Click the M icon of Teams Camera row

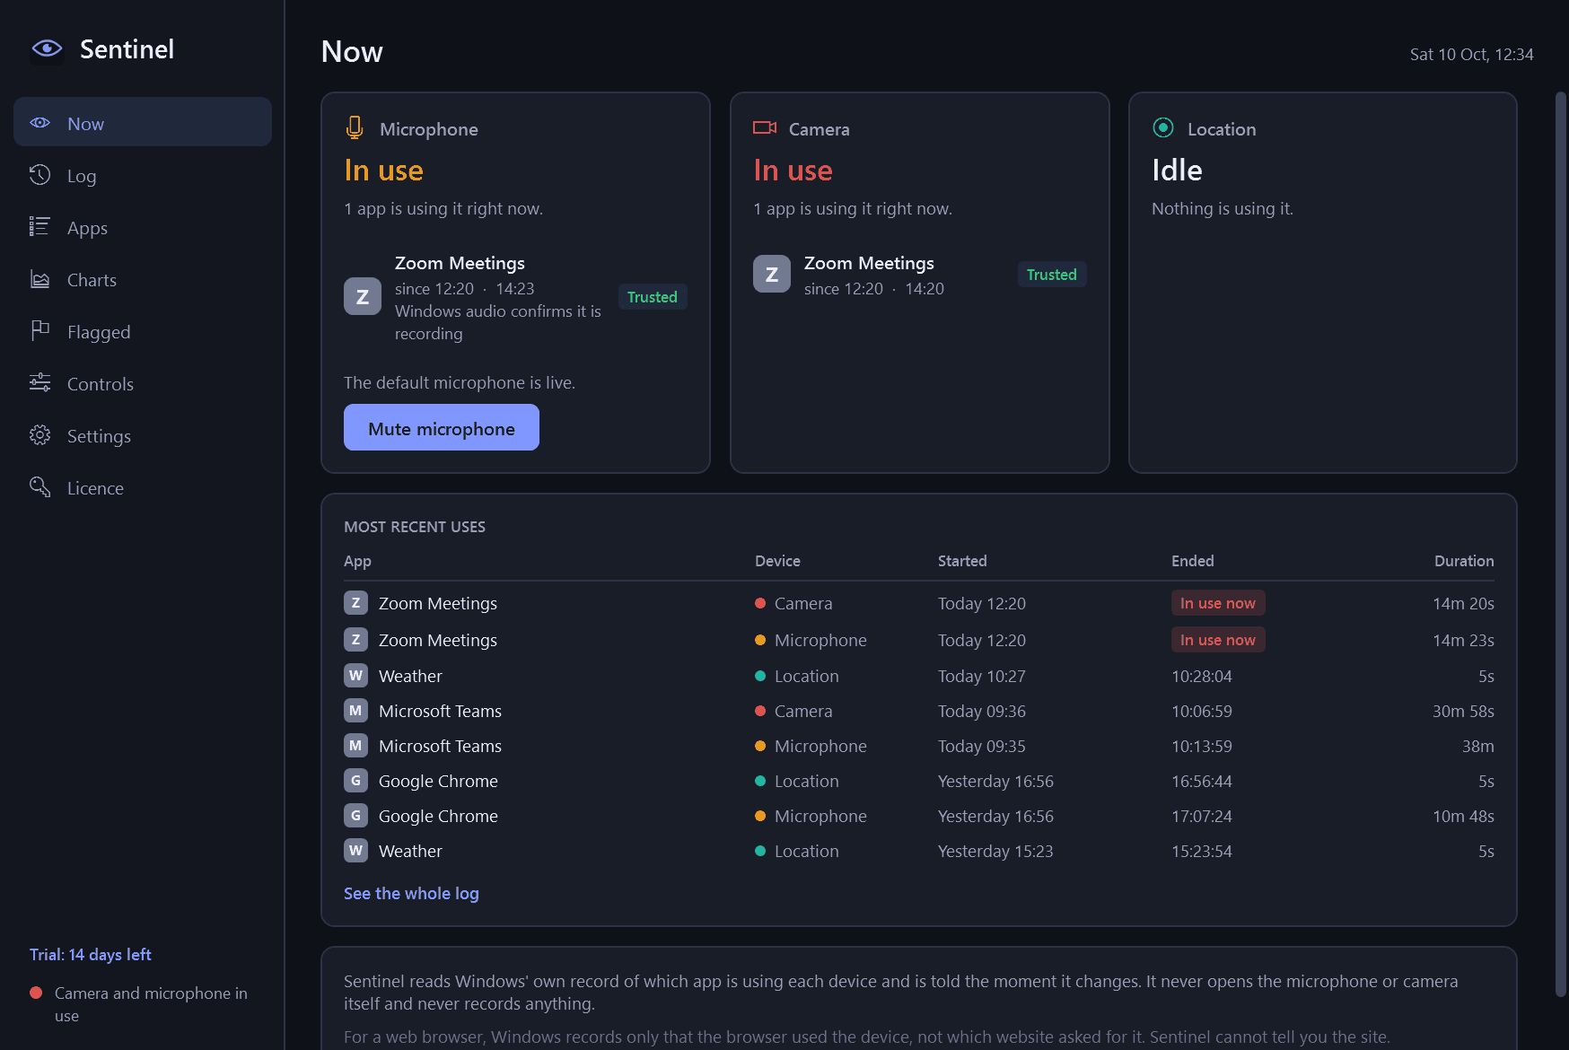tap(355, 710)
